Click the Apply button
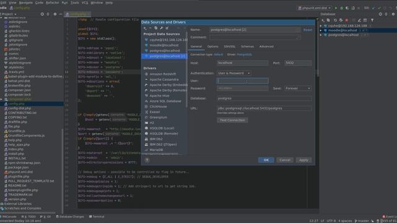 point(303,160)
